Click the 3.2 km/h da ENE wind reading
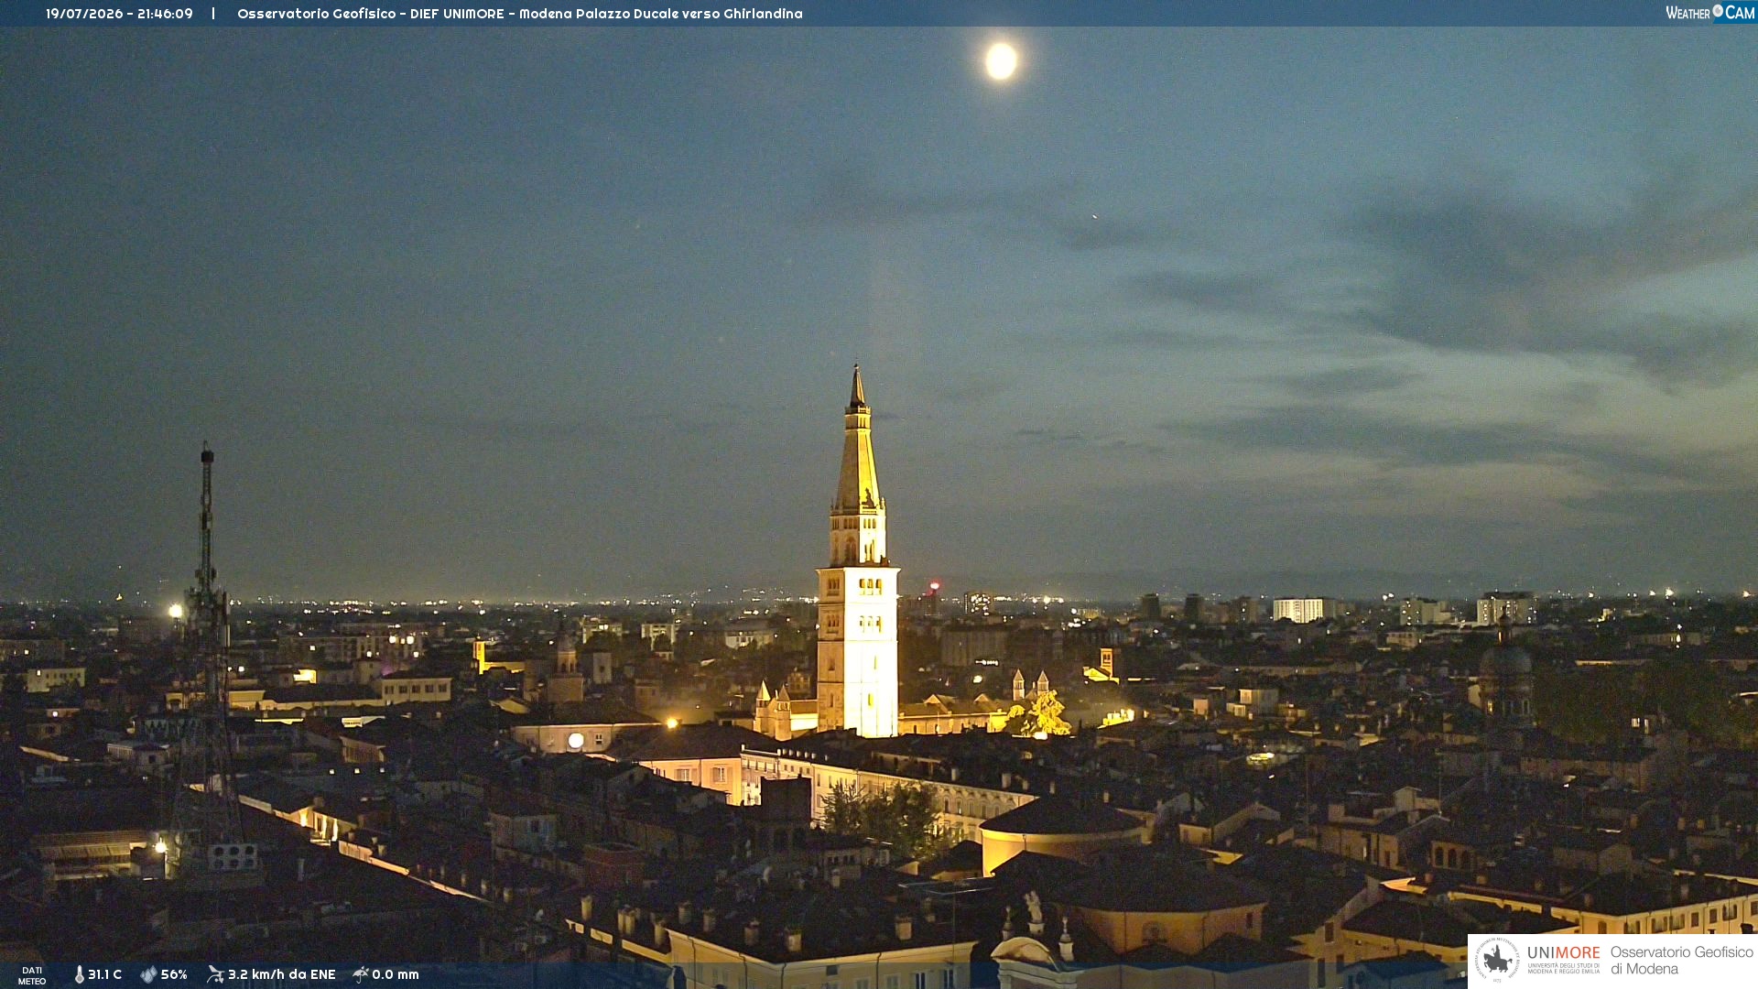 coord(282,974)
